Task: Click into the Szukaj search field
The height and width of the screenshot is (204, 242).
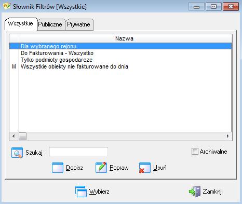Action: point(78,152)
